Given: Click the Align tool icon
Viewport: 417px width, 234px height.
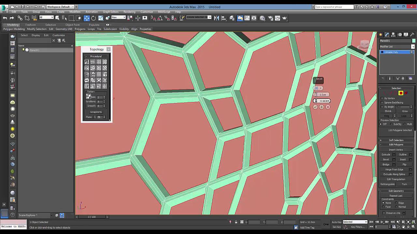Looking at the screenshot, I should point(224,18).
